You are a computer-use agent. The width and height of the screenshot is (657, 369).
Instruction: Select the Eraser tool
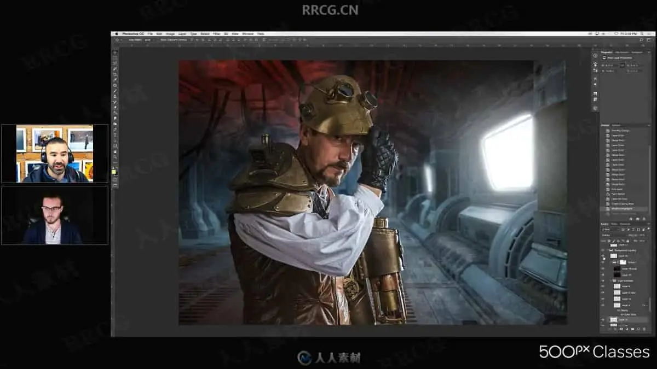coord(115,108)
